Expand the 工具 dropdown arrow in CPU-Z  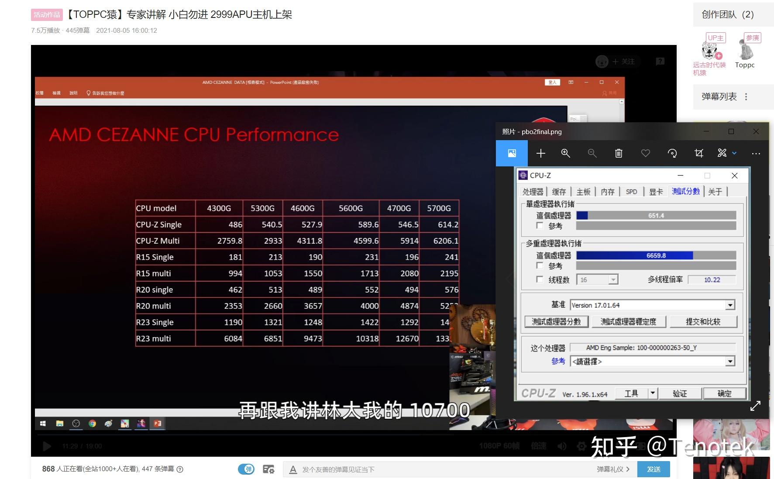coord(653,393)
